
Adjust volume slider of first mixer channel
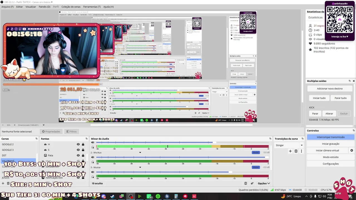[214, 142]
